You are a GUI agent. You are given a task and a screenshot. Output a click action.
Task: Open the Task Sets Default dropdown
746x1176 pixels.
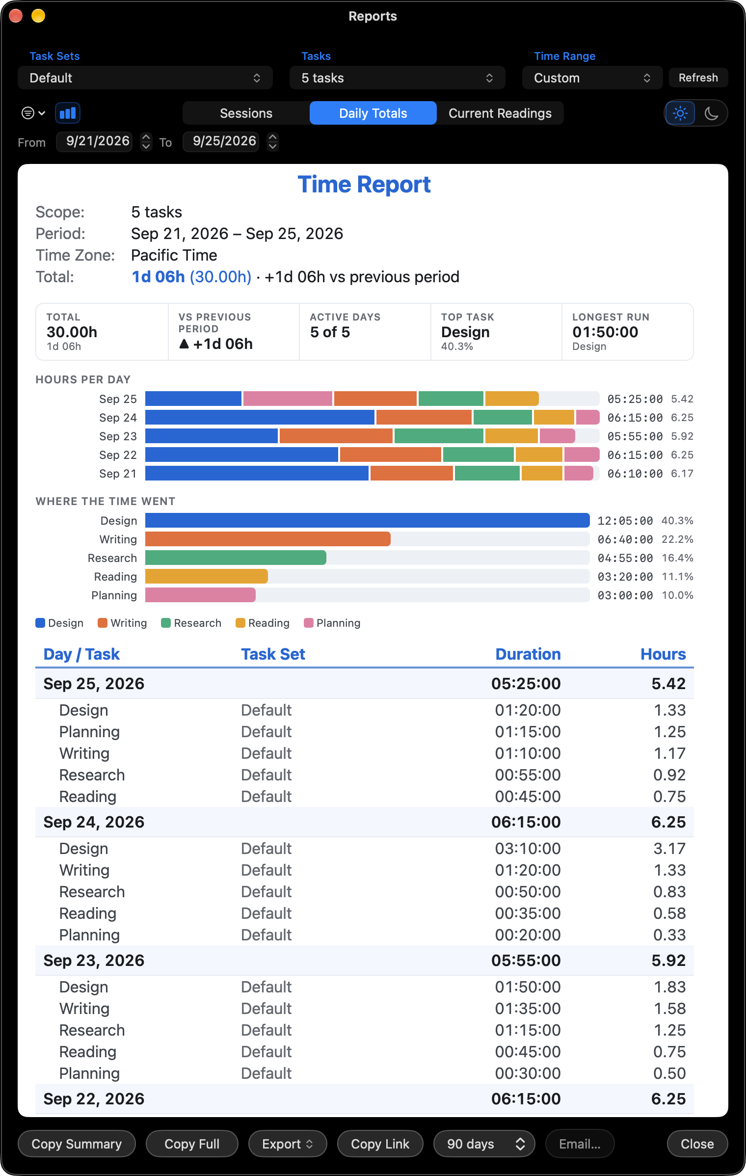145,78
